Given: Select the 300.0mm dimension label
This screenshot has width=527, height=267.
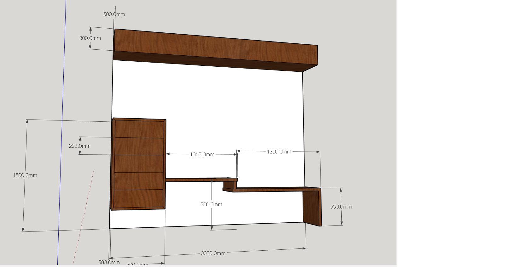Looking at the screenshot, I should [x=90, y=38].
